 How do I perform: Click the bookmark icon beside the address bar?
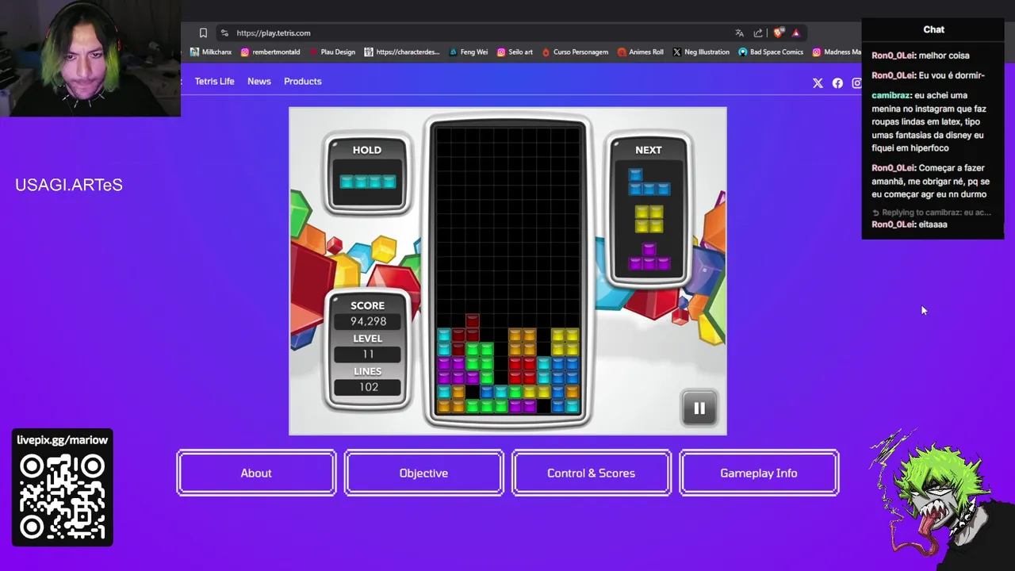(x=203, y=33)
